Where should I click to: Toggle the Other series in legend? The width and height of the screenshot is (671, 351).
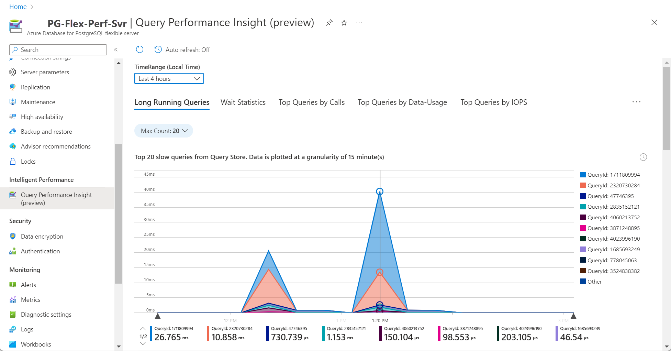click(594, 282)
